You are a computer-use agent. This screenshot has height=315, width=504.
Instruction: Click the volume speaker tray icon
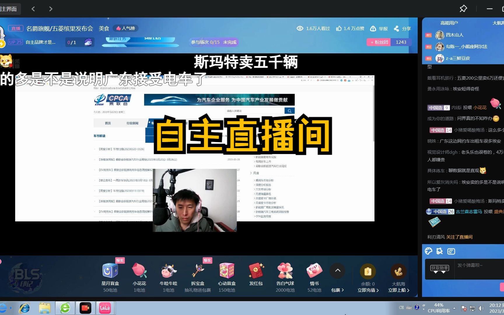click(481, 308)
